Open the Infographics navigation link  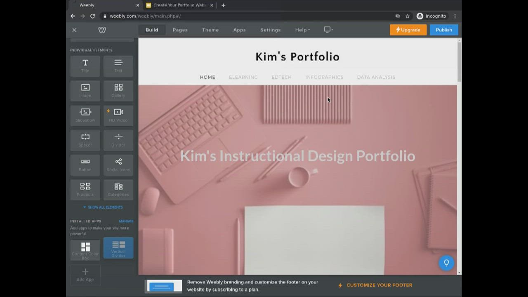coord(324,77)
